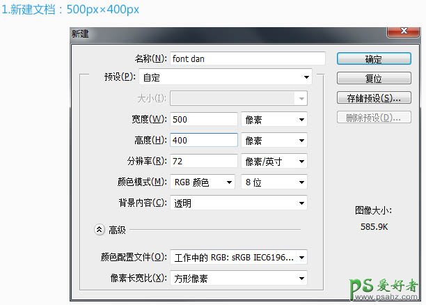This screenshot has height=305, width=426.
Task: Click the 宽度 width field showing 500
Action: (203, 119)
